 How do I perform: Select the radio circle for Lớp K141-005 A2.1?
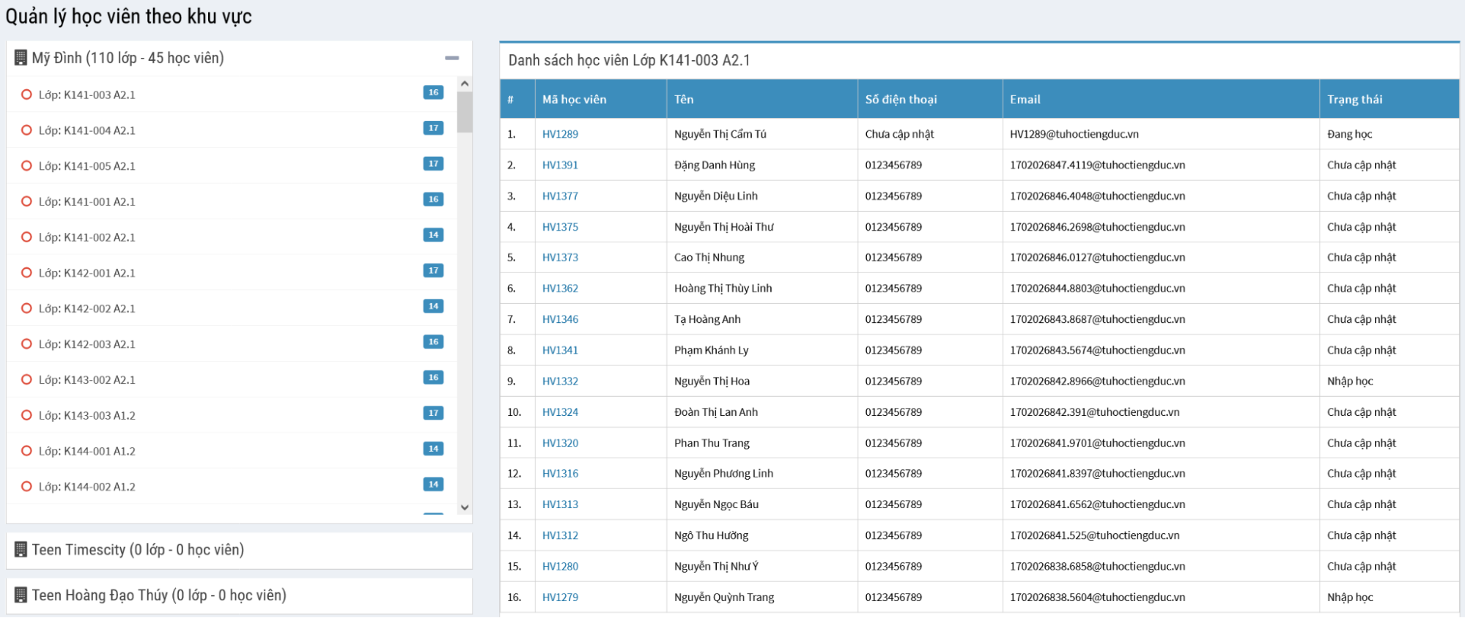[26, 165]
